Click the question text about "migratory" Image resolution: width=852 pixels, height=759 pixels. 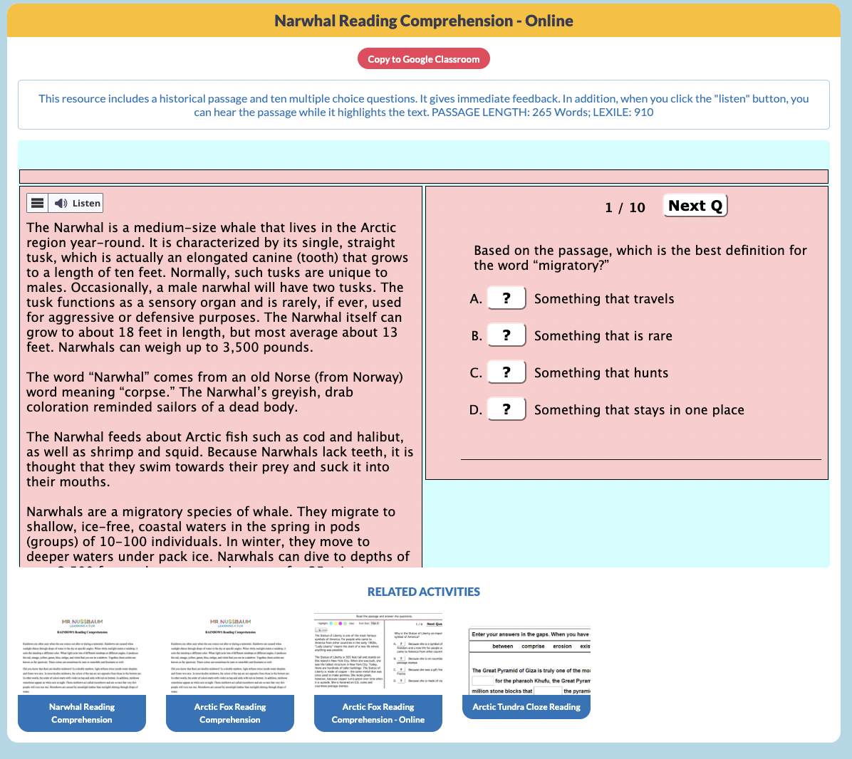640,258
